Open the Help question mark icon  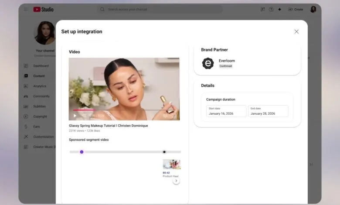[271, 9]
